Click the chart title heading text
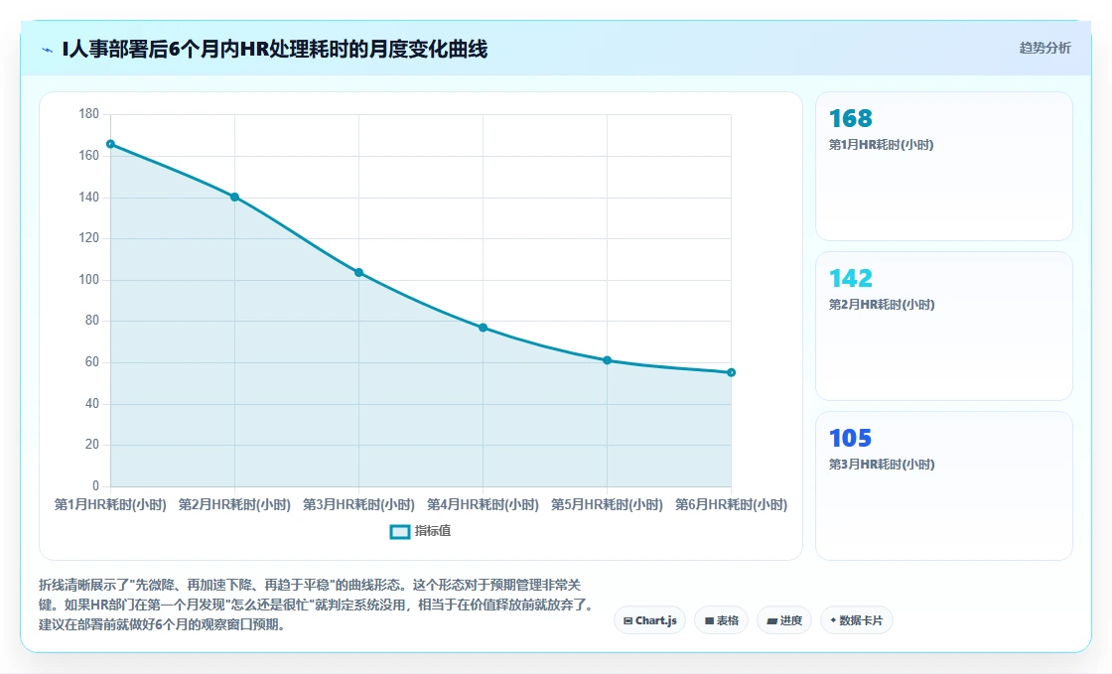The image size is (1112, 674). click(275, 50)
